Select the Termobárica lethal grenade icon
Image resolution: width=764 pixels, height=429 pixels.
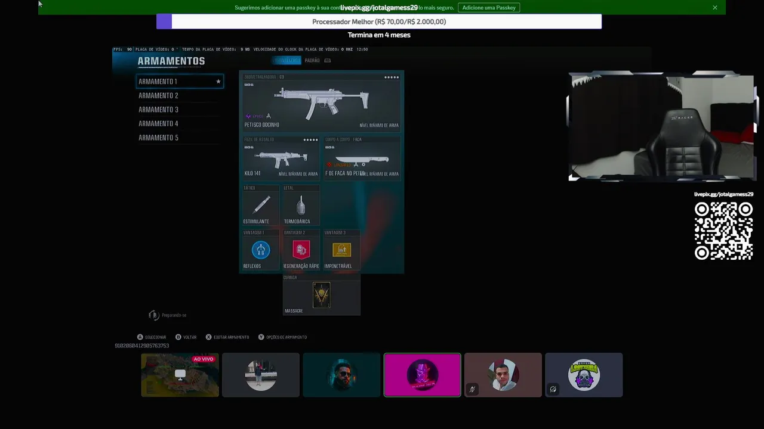tap(301, 205)
